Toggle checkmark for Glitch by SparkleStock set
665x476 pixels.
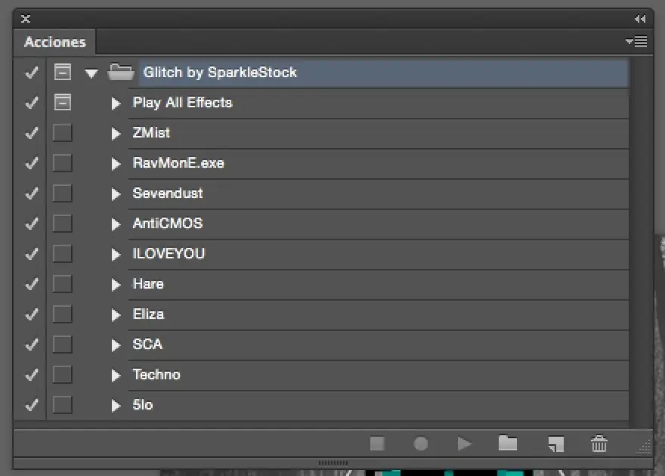[32, 73]
